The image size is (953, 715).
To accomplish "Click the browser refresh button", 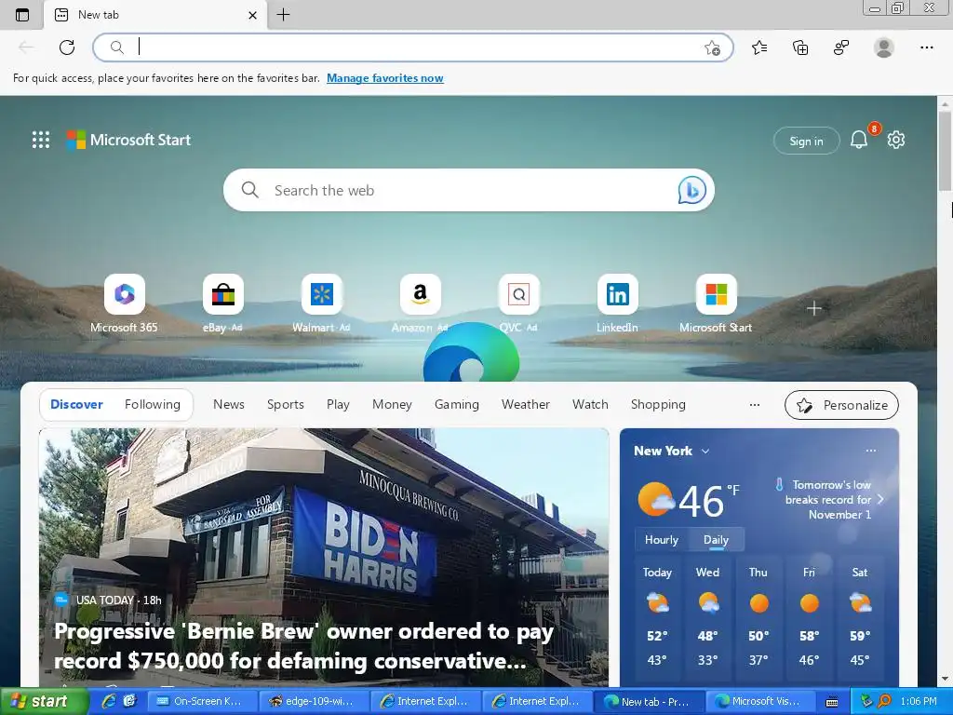I will (67, 47).
